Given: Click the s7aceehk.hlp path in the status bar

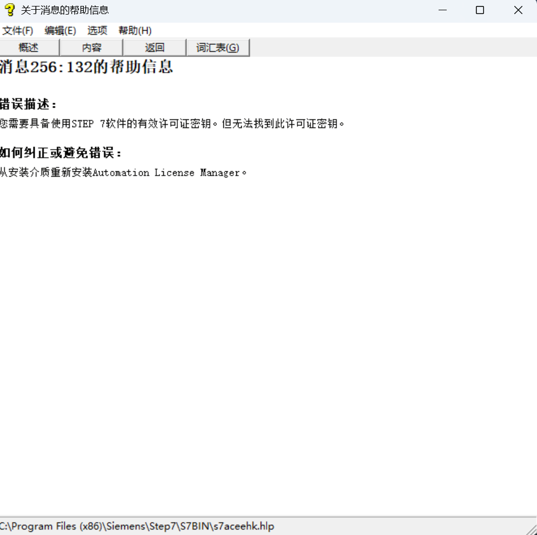Looking at the screenshot, I should tap(137, 526).
